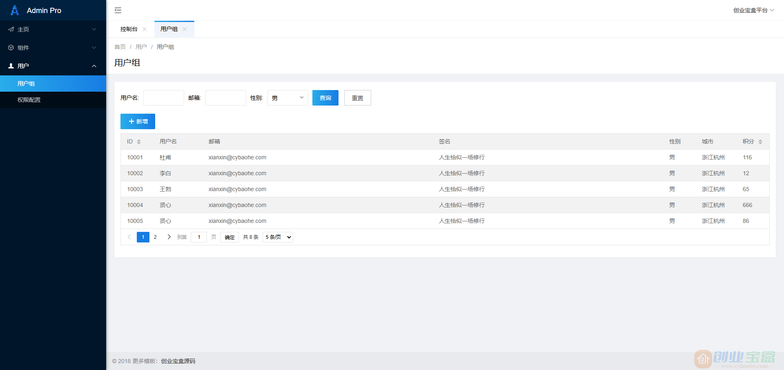Viewport: 784px width, 370px height.
Task: Open the 性别 dropdown in search form
Action: coord(287,98)
